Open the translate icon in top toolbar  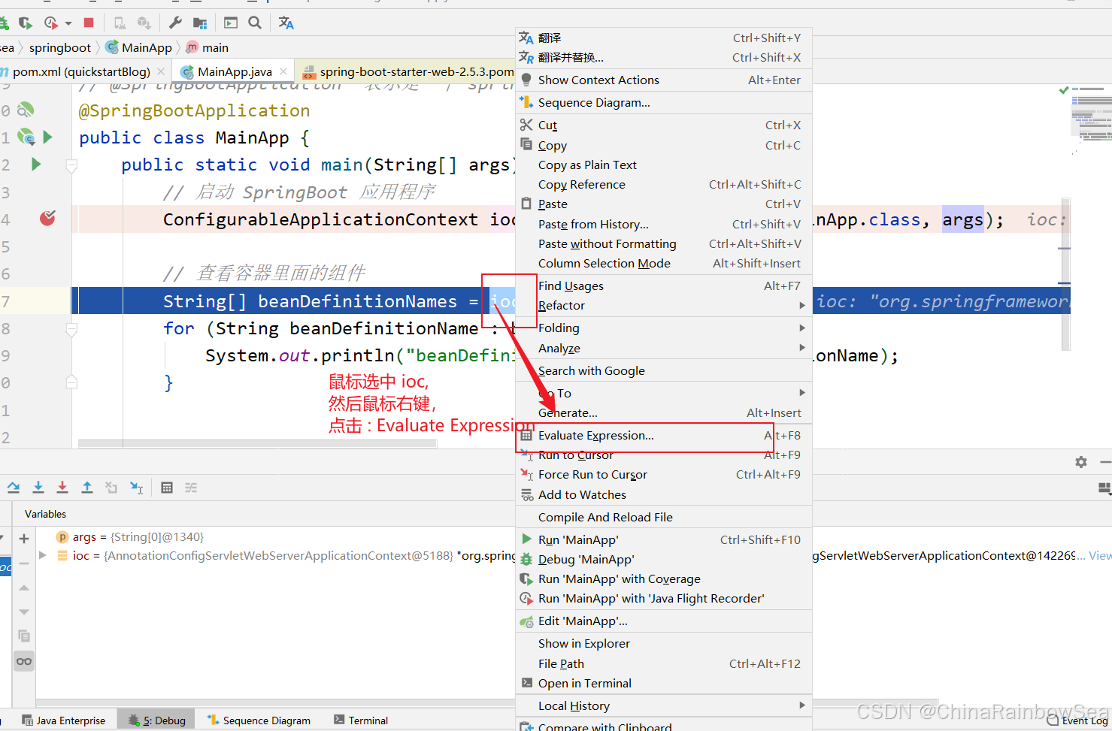pyautogui.click(x=286, y=23)
